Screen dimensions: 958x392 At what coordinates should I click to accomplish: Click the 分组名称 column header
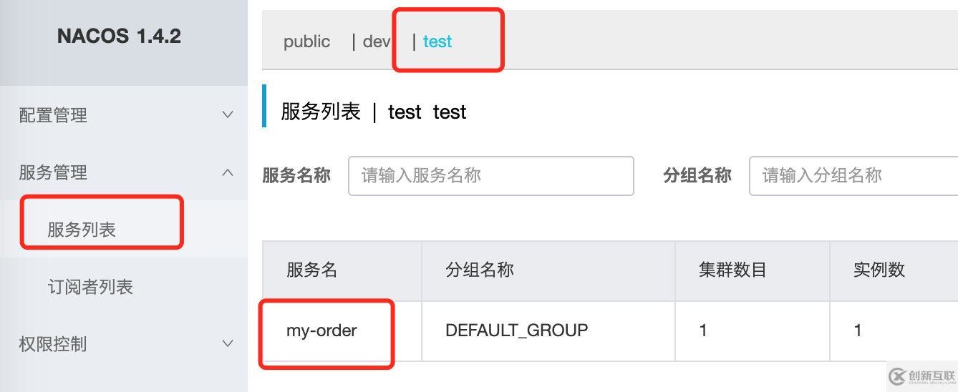click(x=480, y=270)
